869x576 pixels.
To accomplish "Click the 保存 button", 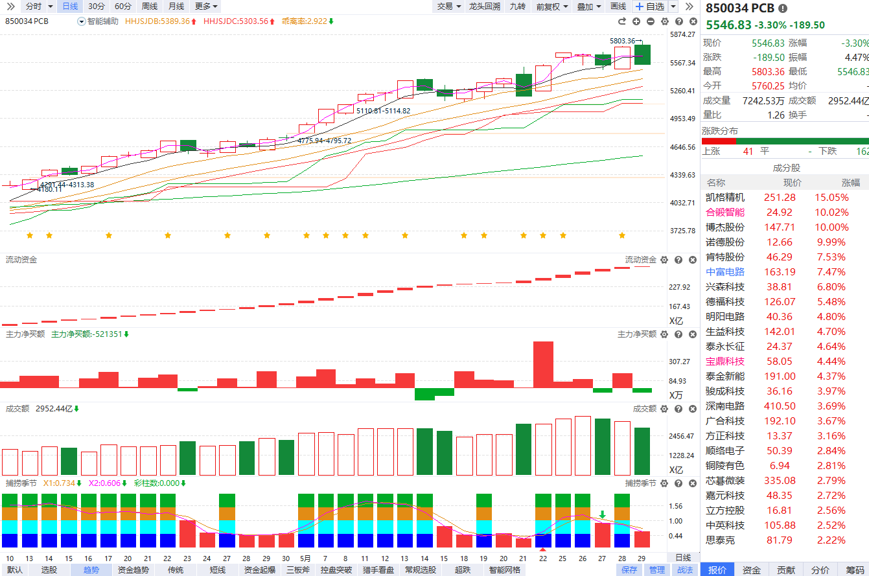I will point(629,570).
